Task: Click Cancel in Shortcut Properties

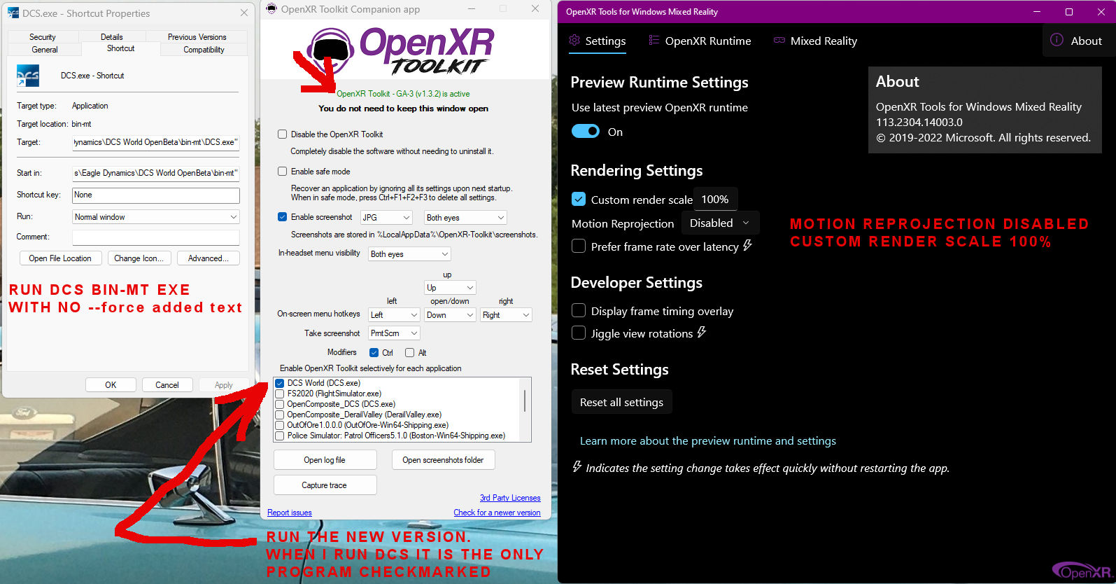Action: 167,385
